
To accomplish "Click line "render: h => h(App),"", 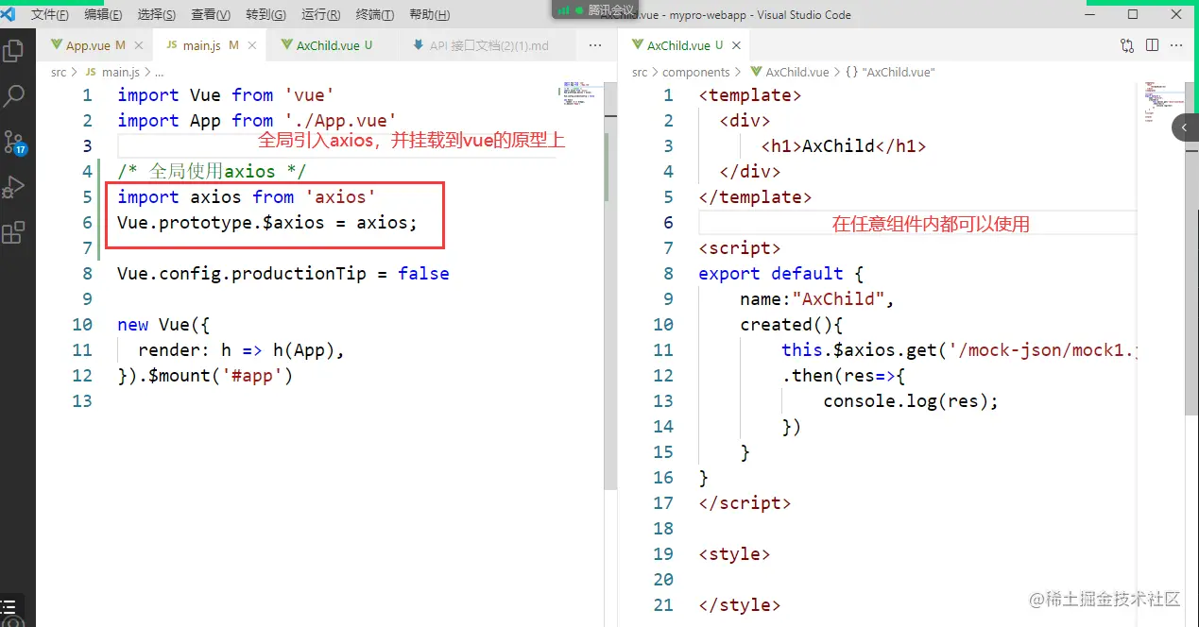I will point(242,350).
